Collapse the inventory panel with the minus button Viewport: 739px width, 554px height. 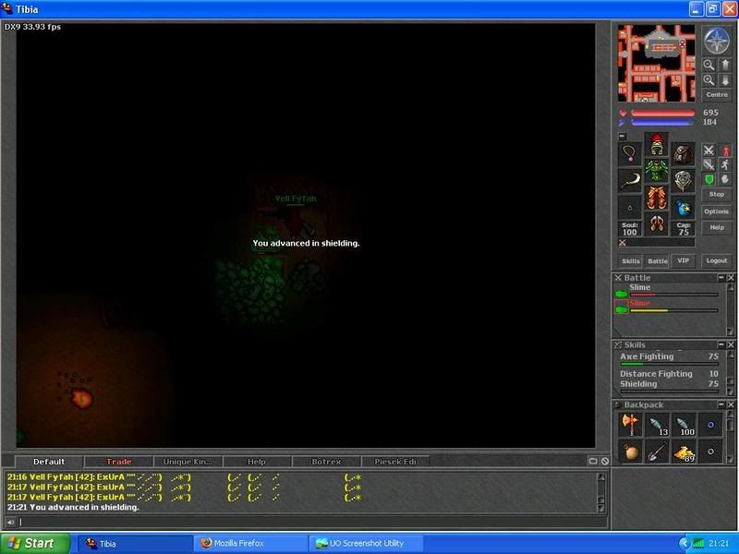pos(622,136)
